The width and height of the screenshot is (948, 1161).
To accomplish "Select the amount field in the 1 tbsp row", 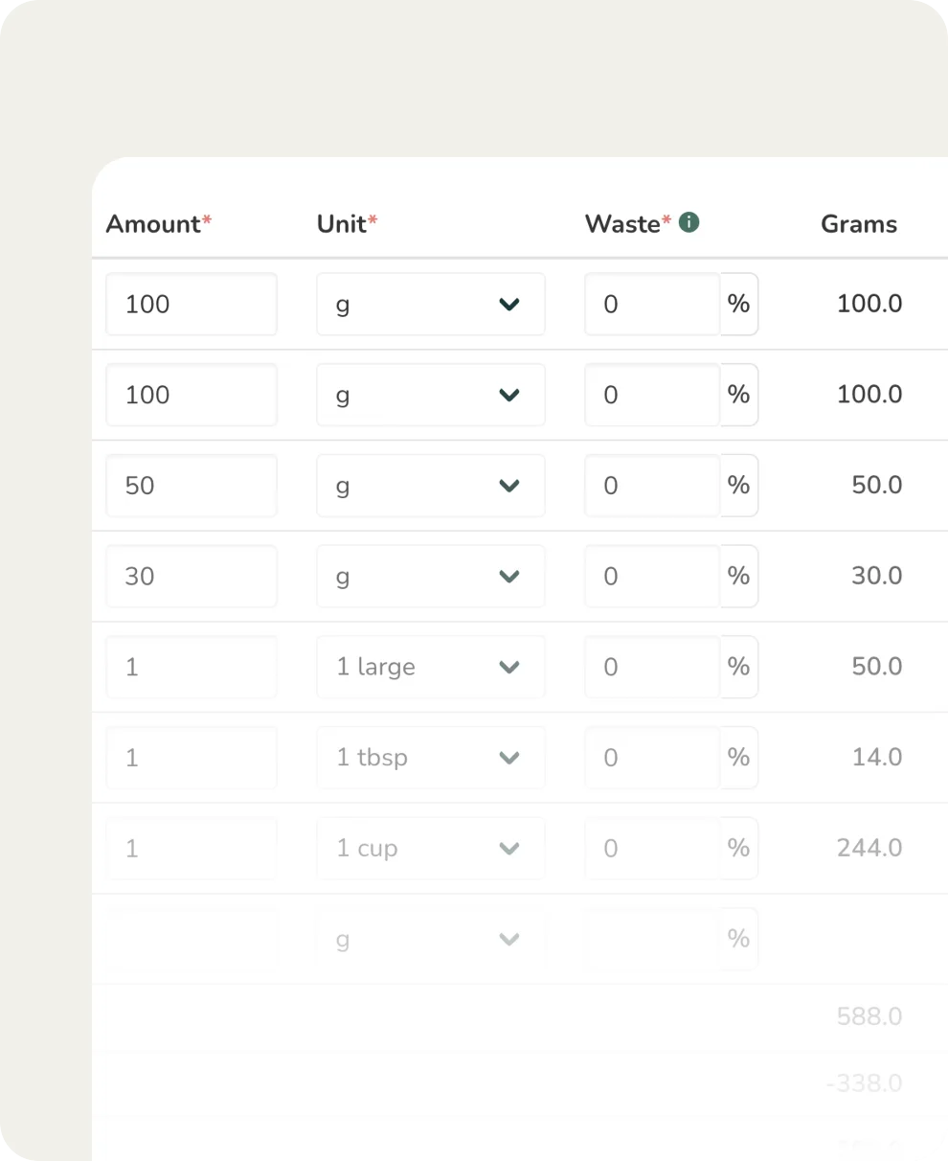I will tap(192, 758).
